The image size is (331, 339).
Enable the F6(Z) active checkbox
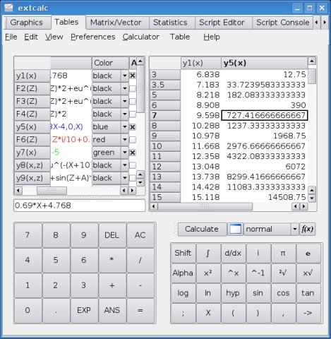133,140
